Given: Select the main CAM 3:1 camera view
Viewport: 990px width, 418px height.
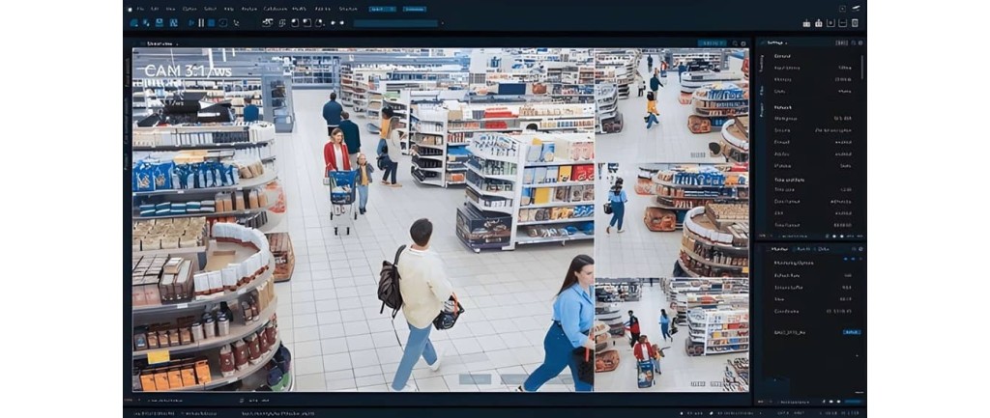Looking at the screenshot, I should (x=364, y=219).
